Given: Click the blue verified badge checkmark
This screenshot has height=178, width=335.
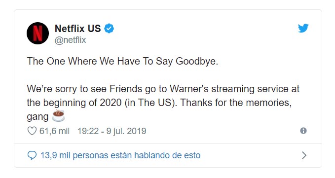Looking at the screenshot, I should click(x=109, y=29).
